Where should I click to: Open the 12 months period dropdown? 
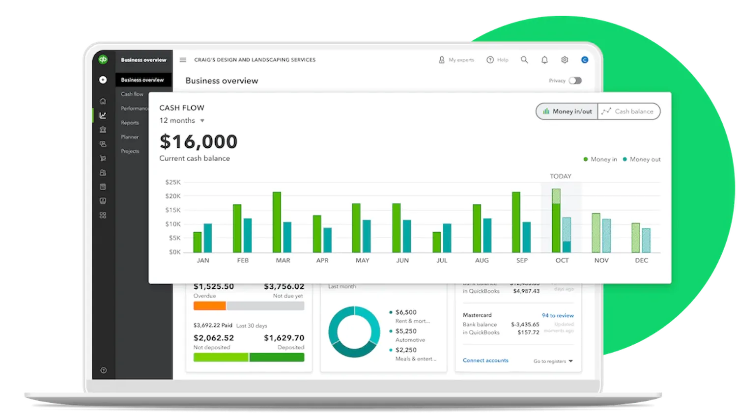[x=182, y=120]
